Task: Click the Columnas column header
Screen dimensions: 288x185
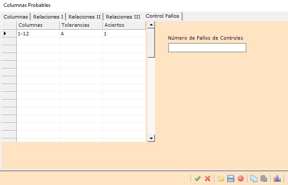Action: click(x=38, y=25)
